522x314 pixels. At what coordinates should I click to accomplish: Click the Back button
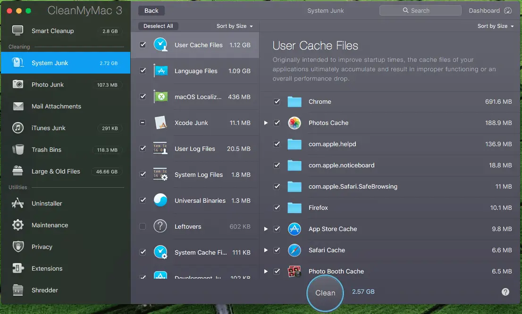point(152,11)
